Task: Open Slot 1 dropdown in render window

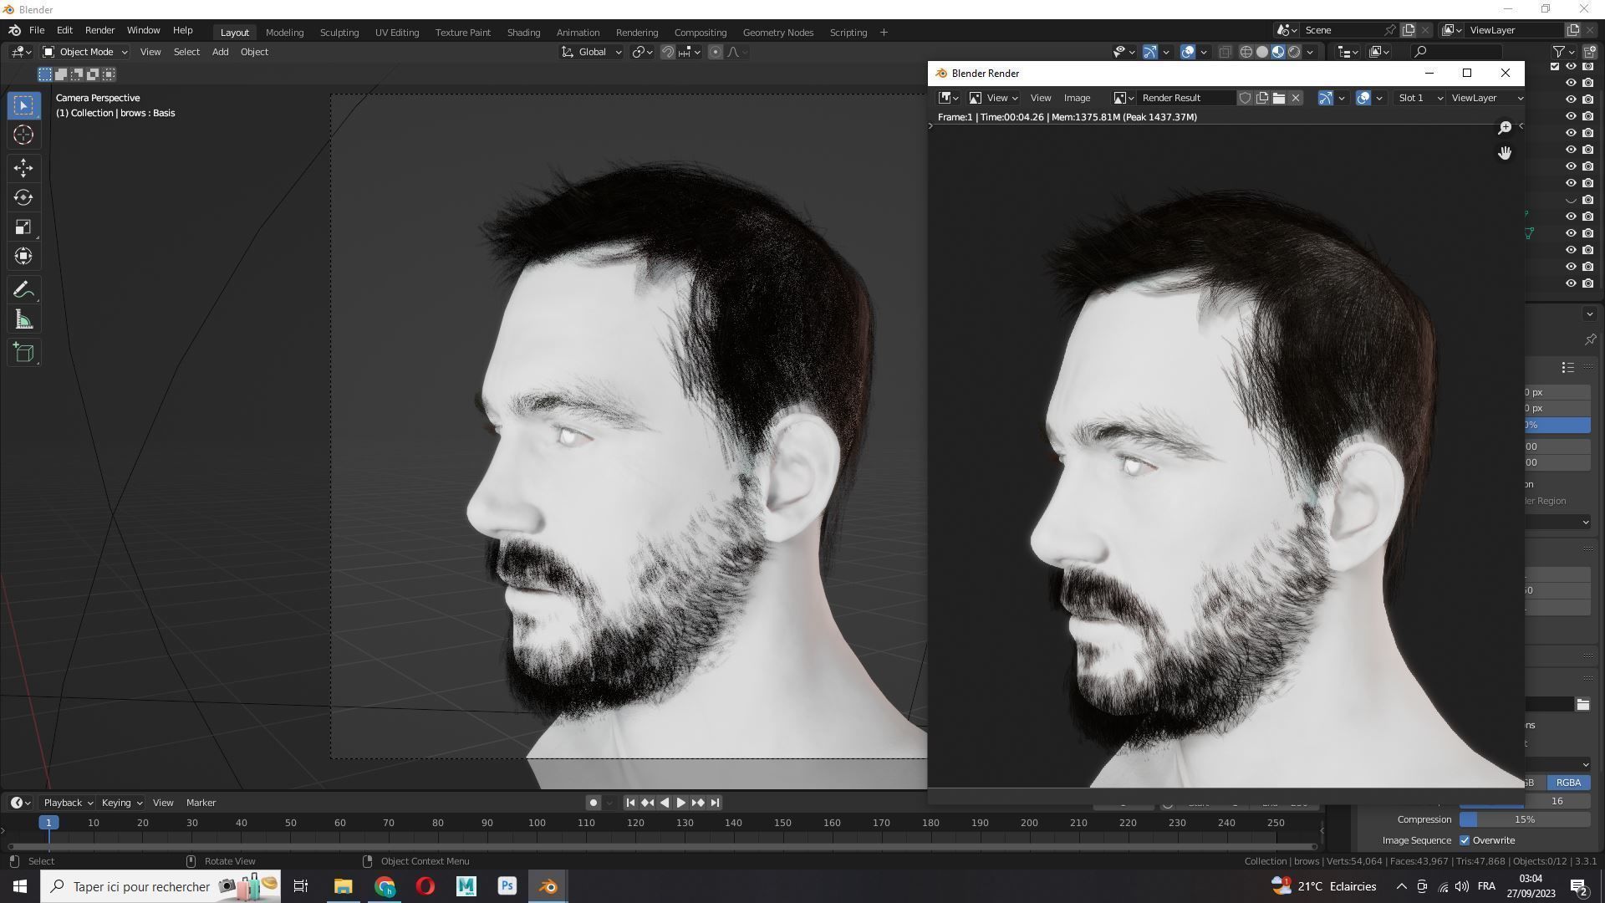Action: (x=1419, y=98)
